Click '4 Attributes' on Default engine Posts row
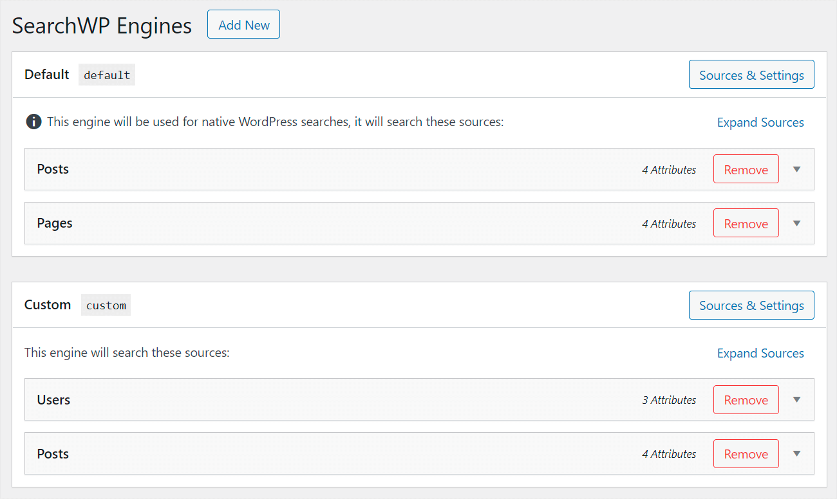 (x=669, y=169)
